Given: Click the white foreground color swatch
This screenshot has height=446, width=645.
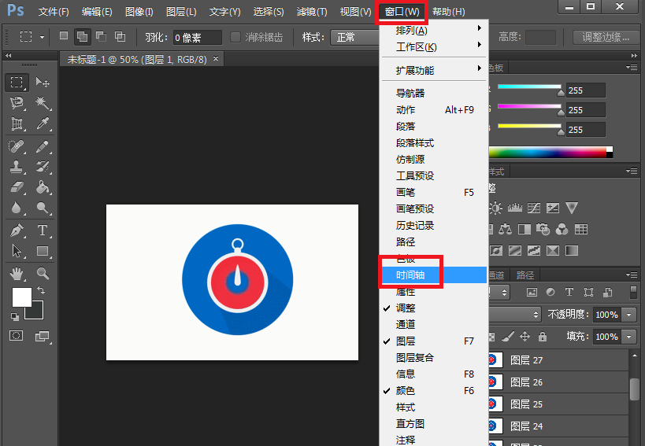Looking at the screenshot, I should coord(20,297).
